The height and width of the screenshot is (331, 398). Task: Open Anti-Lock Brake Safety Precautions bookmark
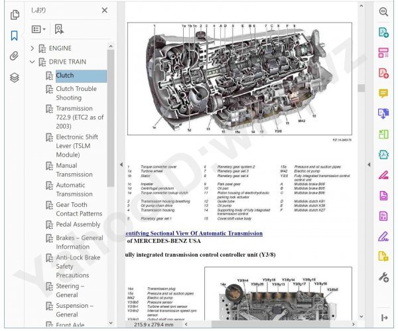click(78, 266)
